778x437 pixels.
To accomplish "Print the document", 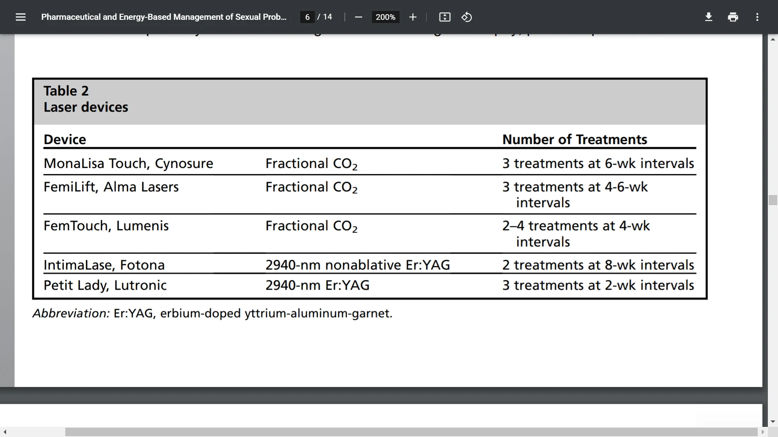I will 733,17.
